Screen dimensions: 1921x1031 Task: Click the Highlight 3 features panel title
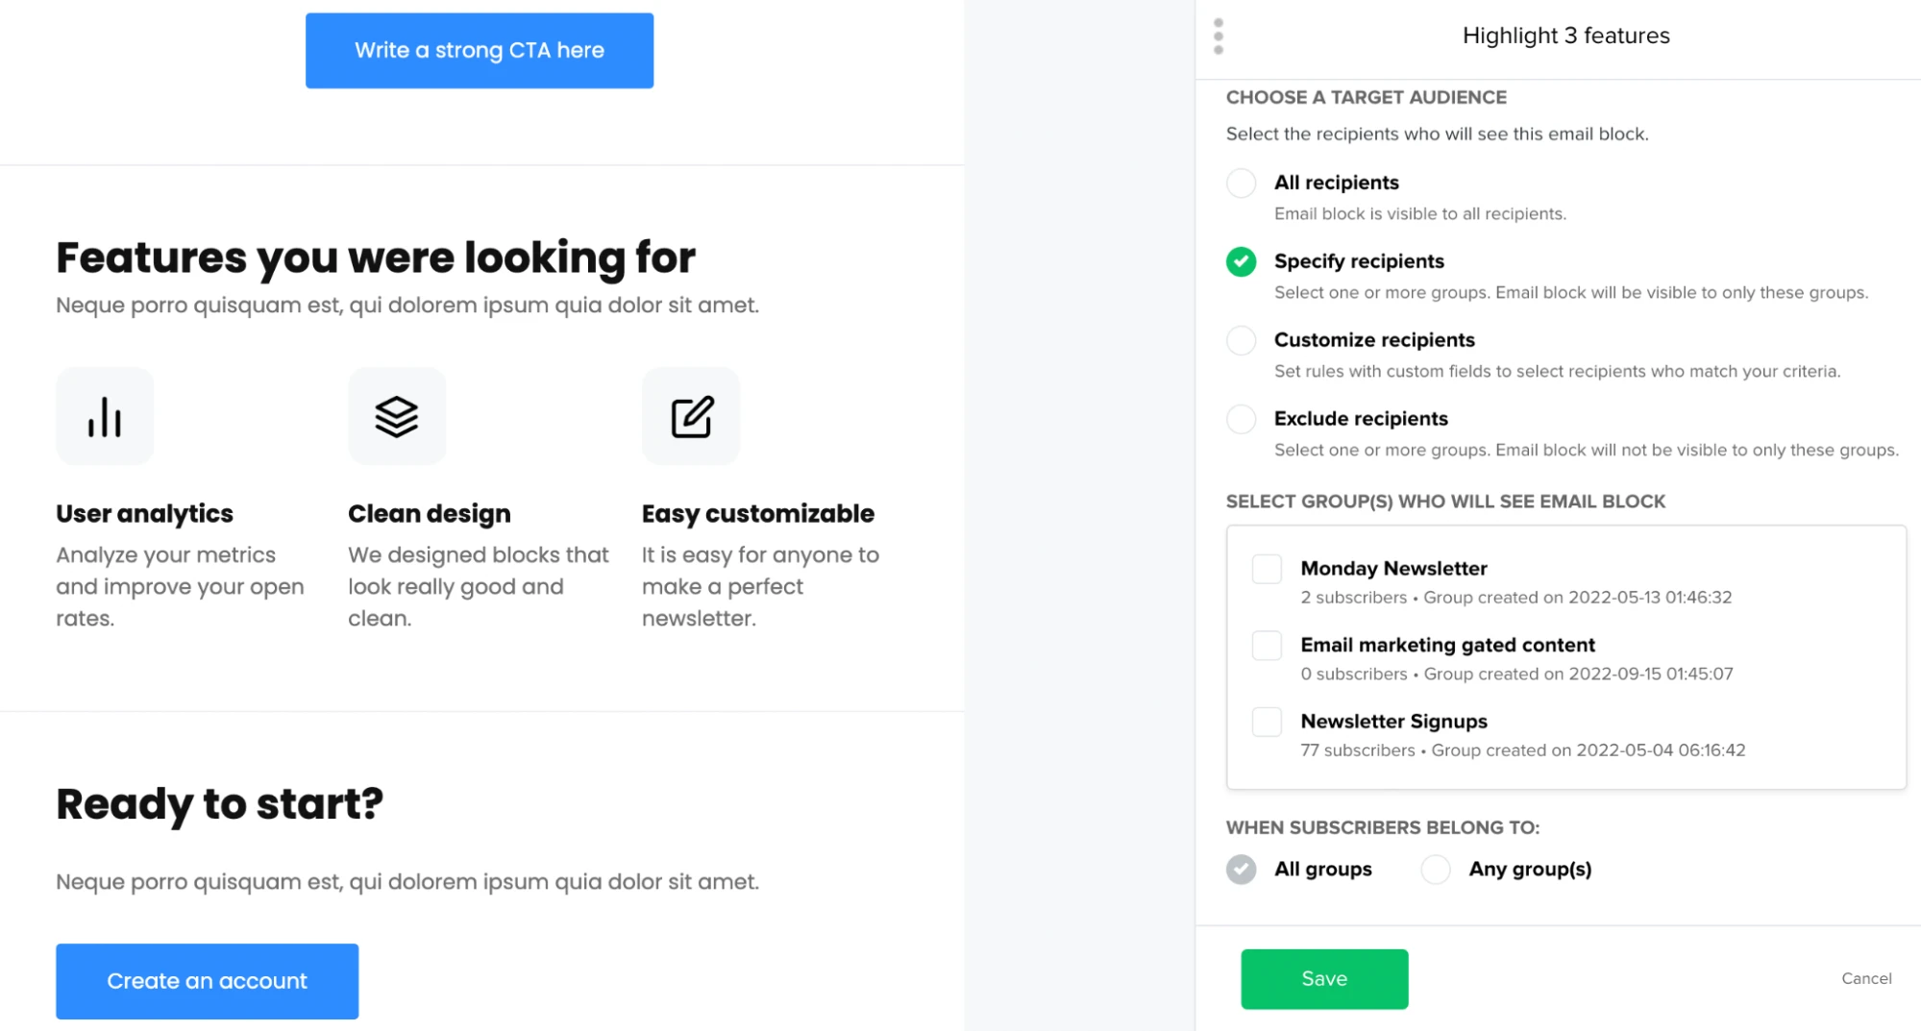[1565, 36]
